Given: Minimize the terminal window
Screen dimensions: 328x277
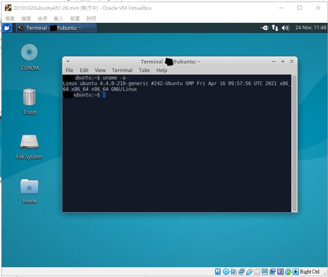Looking at the screenshot, I should (274, 62).
